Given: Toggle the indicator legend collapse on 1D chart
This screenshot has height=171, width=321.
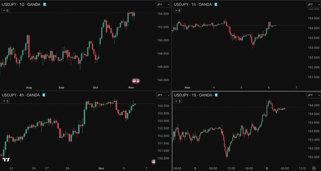Looking at the screenshot, I should click(6, 10).
